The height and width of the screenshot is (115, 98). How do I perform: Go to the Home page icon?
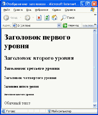(x=54, y=18)
